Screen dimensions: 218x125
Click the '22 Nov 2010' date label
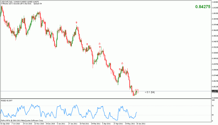[39, 124]
